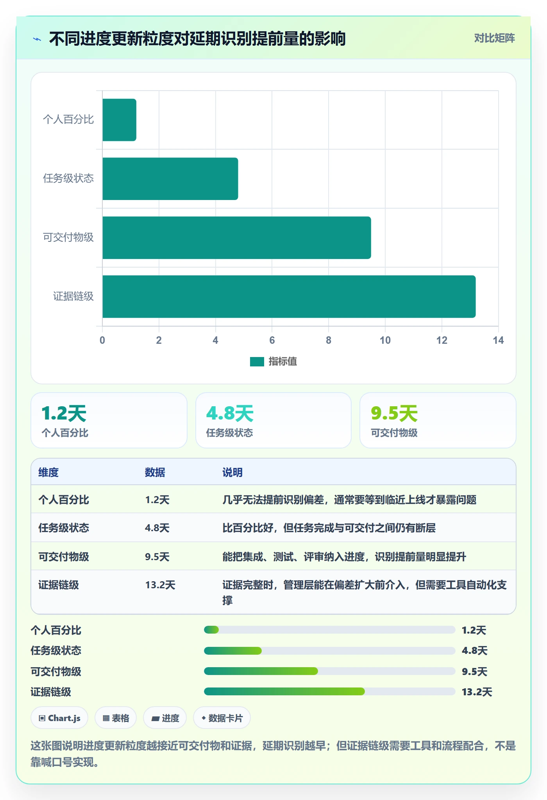This screenshot has width=547, height=800.
Task: Click the title 不同进度更新粒度对延期识别提前量的影响
Action: (197, 39)
